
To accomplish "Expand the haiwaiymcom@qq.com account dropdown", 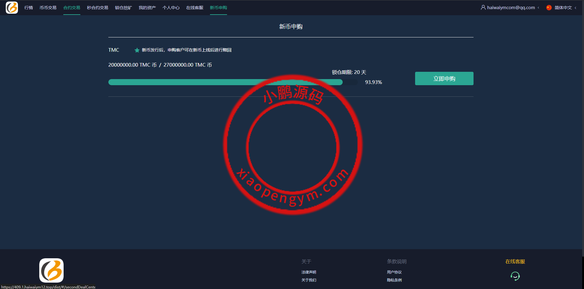I will click(511, 7).
